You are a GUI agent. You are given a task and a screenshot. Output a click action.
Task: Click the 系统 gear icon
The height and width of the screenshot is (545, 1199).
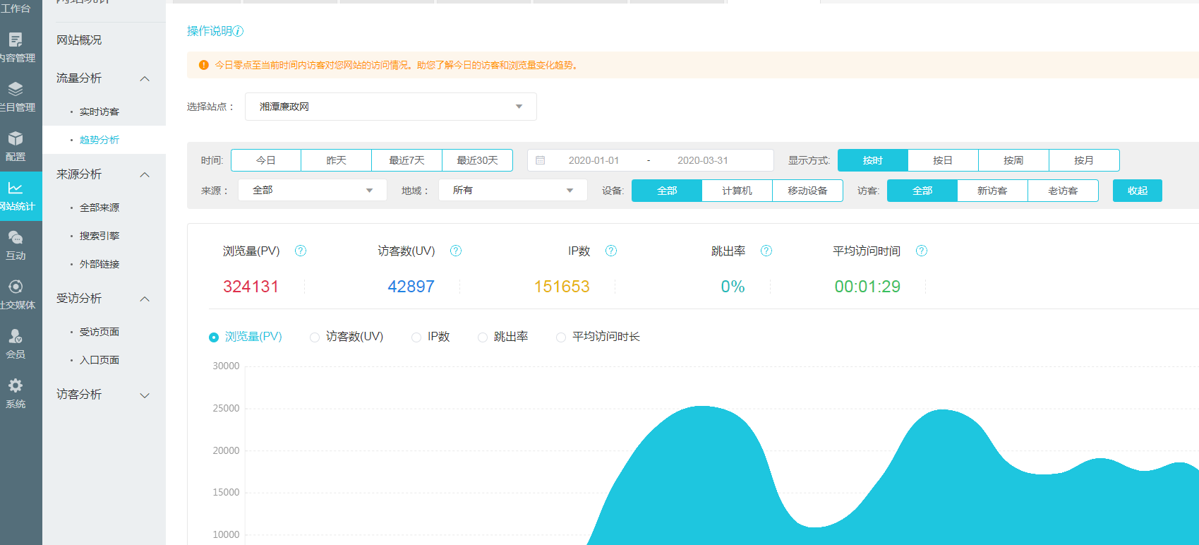pos(16,386)
